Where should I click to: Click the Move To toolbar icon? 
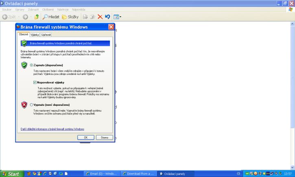coord(85,17)
